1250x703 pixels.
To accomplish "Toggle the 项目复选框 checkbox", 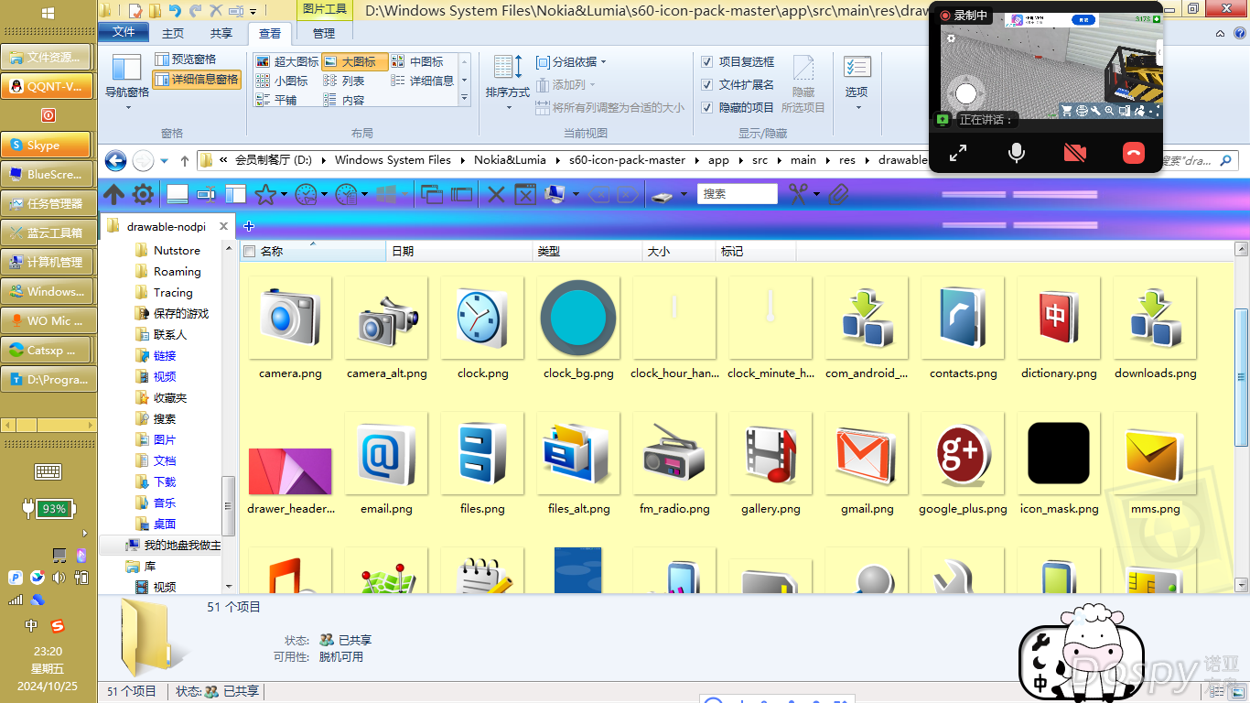I will (x=706, y=61).
